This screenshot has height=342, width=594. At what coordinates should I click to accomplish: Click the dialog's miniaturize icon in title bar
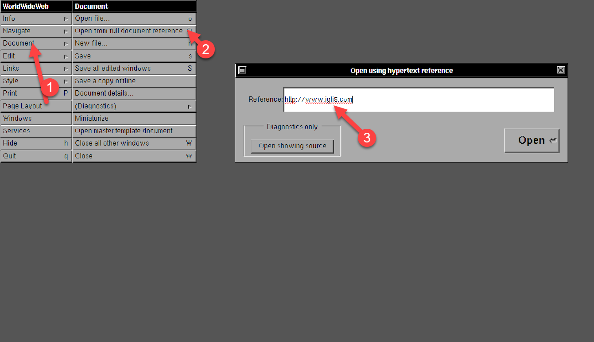coord(242,70)
